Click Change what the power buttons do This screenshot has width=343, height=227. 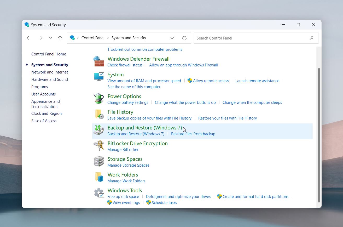coord(185,103)
